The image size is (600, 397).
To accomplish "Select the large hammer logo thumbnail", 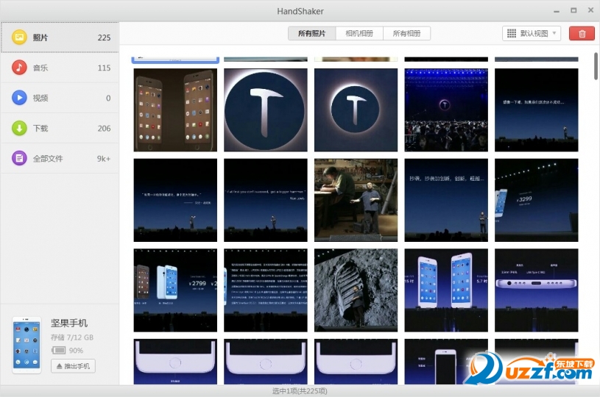I will [266, 110].
